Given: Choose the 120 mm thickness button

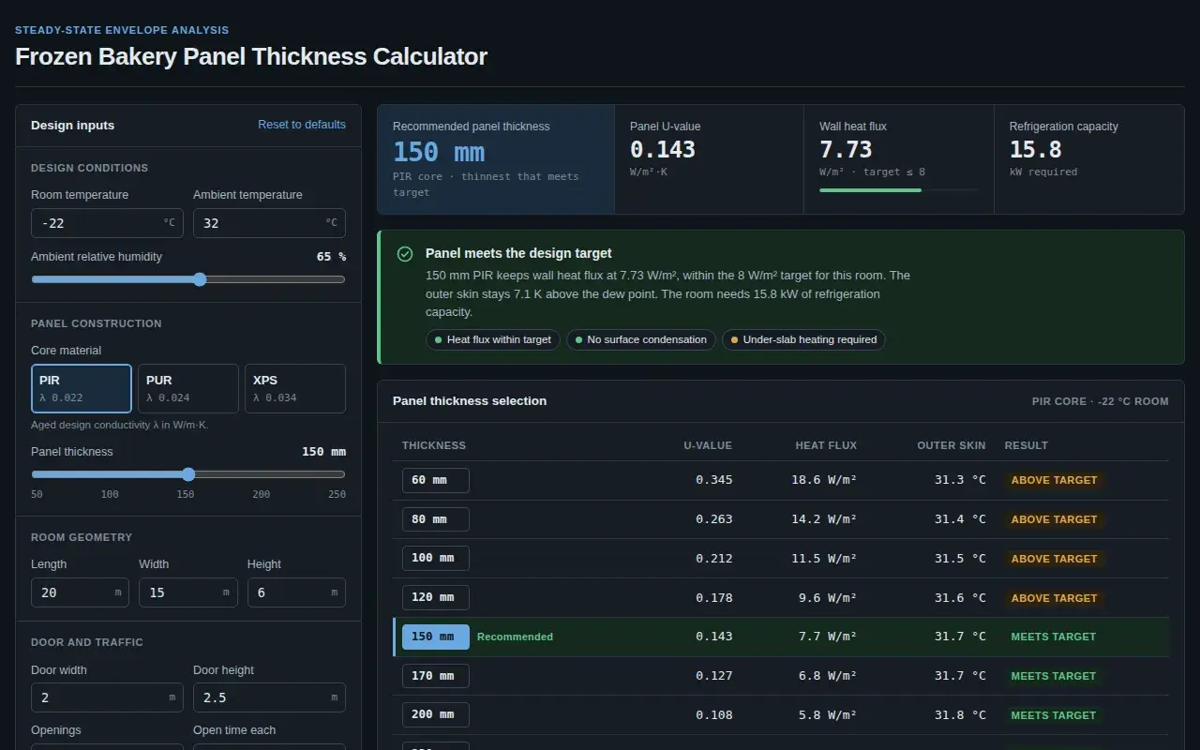Looking at the screenshot, I should click(436, 597).
